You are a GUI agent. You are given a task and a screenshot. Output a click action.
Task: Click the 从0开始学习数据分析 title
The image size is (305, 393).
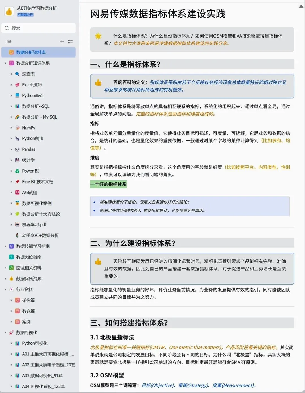(37, 8)
